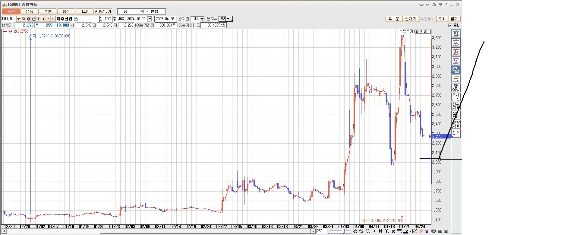The image size is (577, 235).
Task: Toggle the eye view icon beside the stock code
Action: pyautogui.click(x=38, y=19)
